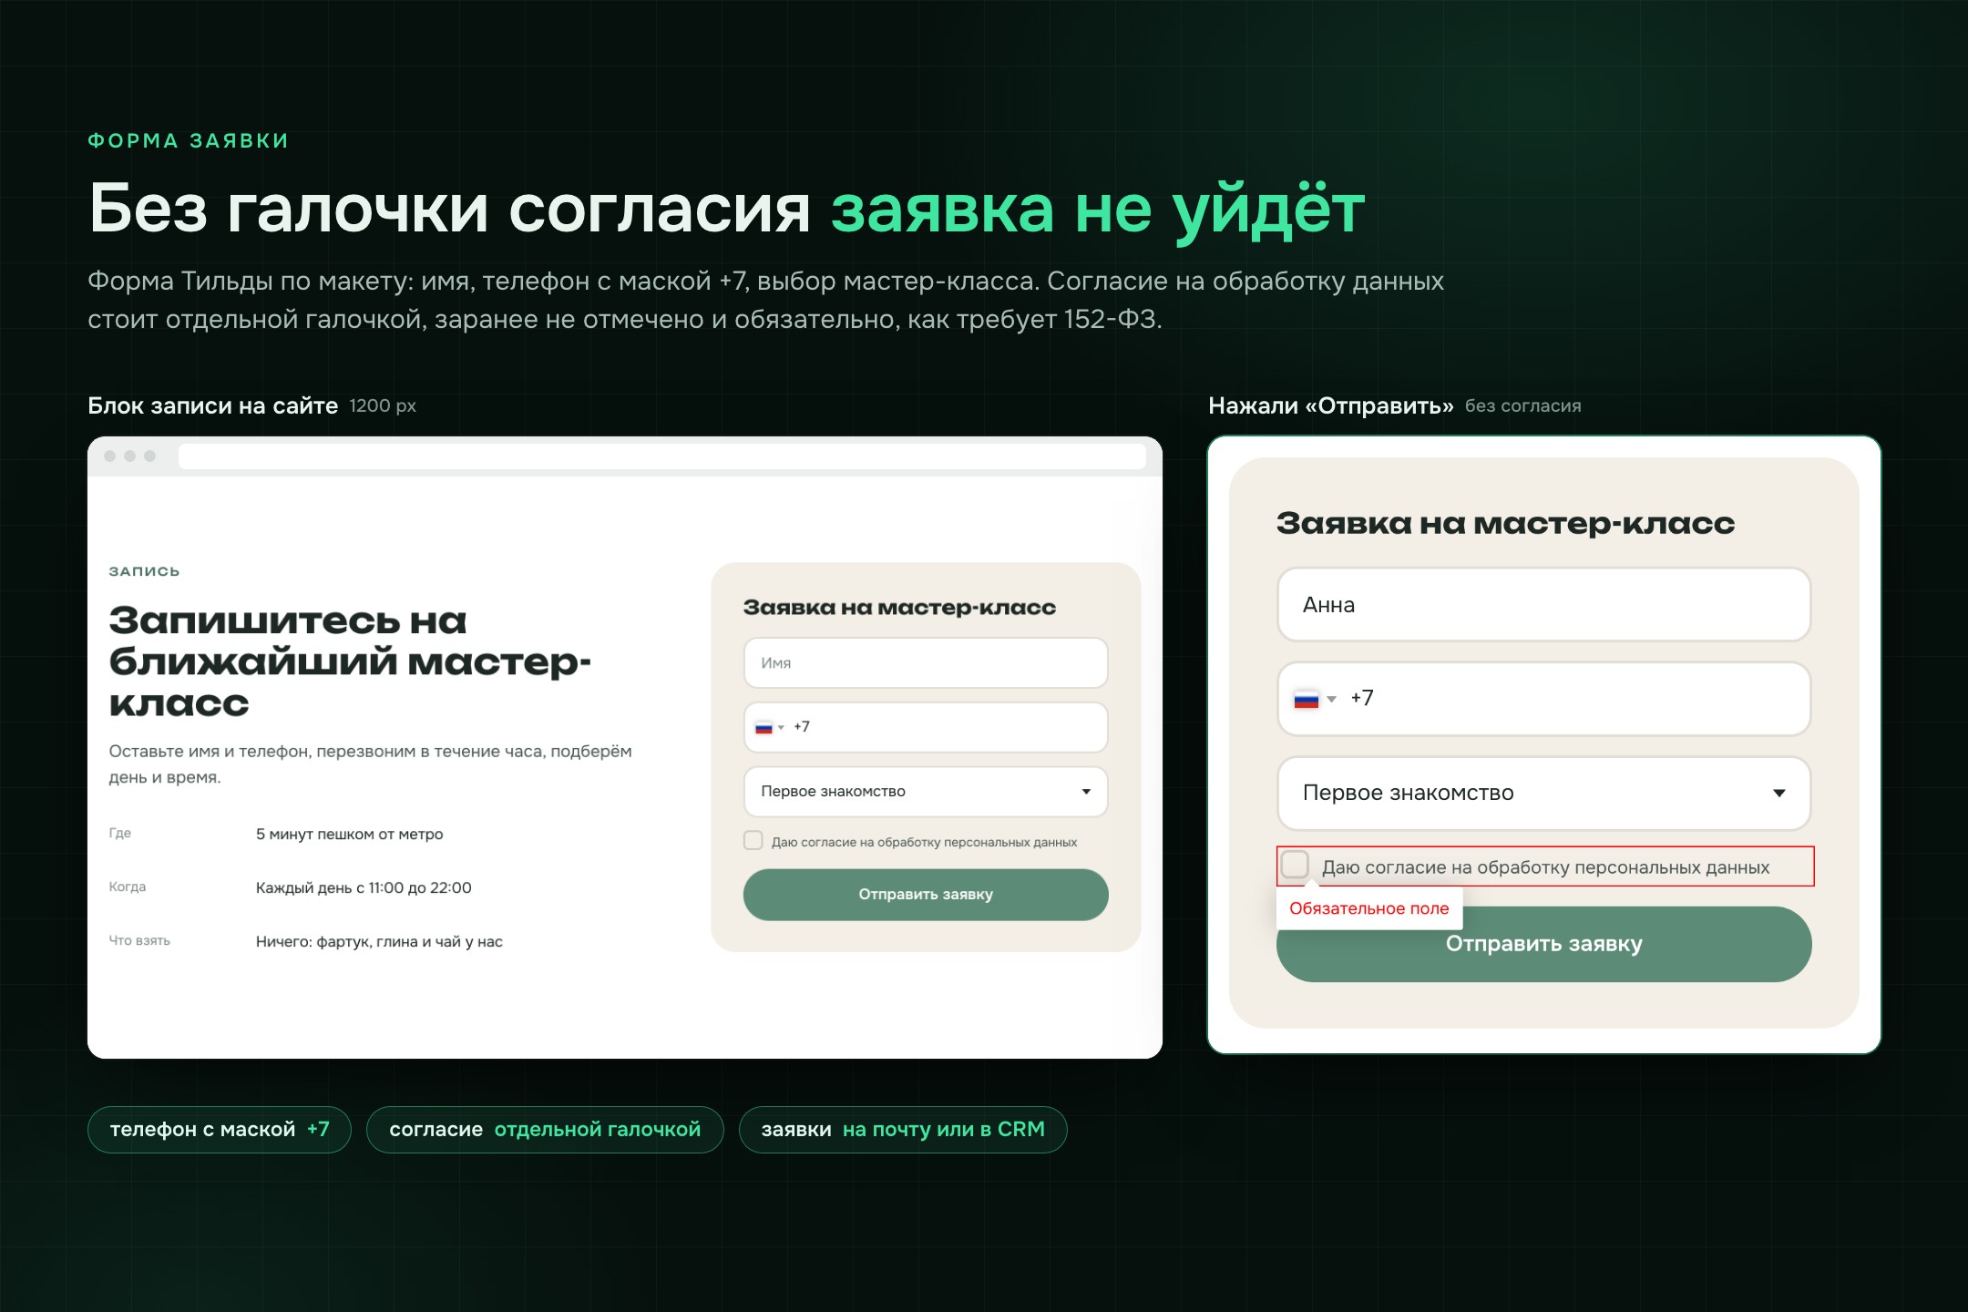1968x1312 pixels.
Task: Click the «заявки на почту или в CRM» pill
Action: tap(903, 1130)
